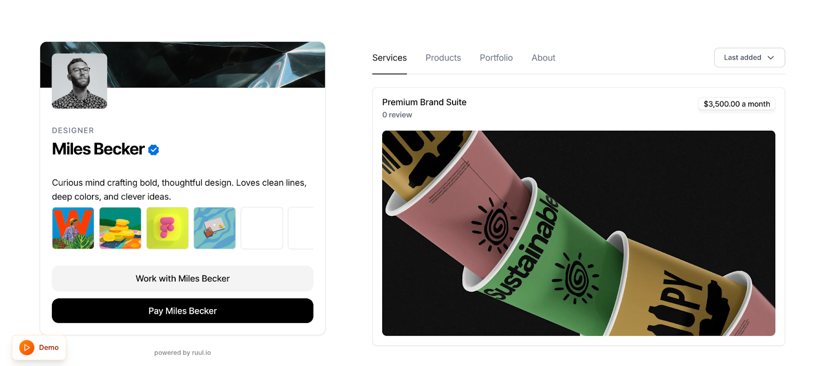Click the $3,500.00 a month price tag
The width and height of the screenshot is (822, 366).
[x=737, y=104]
